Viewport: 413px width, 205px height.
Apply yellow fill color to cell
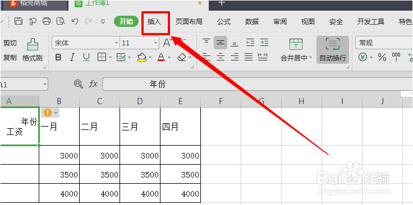coord(142,57)
